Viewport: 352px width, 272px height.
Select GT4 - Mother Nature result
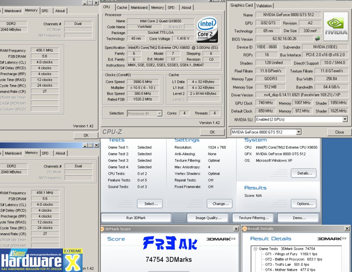click(290, 270)
